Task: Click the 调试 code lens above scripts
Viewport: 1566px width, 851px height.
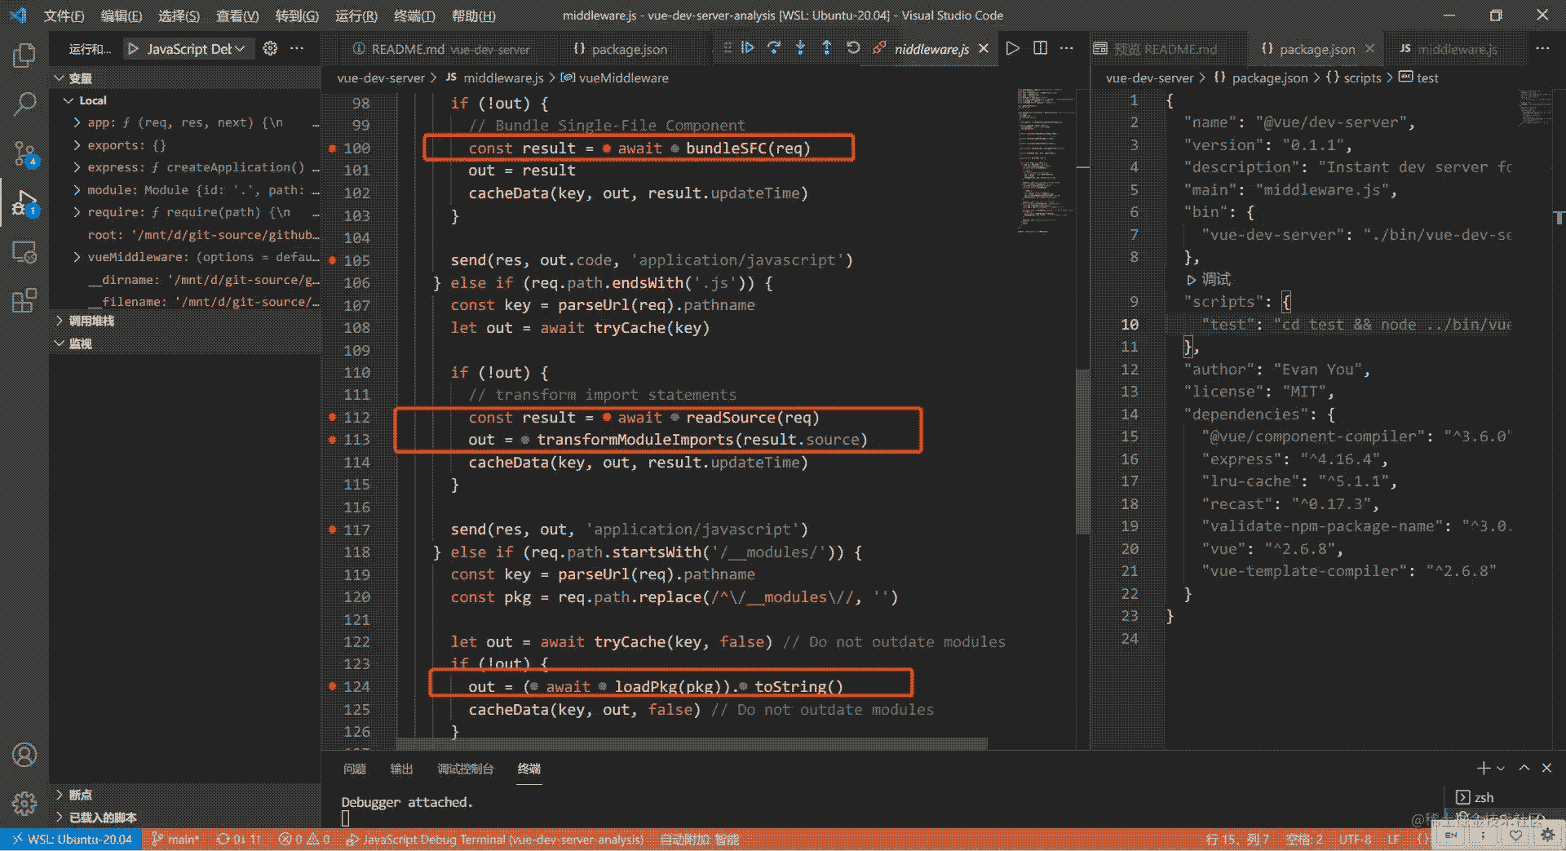Action: pos(1215,280)
